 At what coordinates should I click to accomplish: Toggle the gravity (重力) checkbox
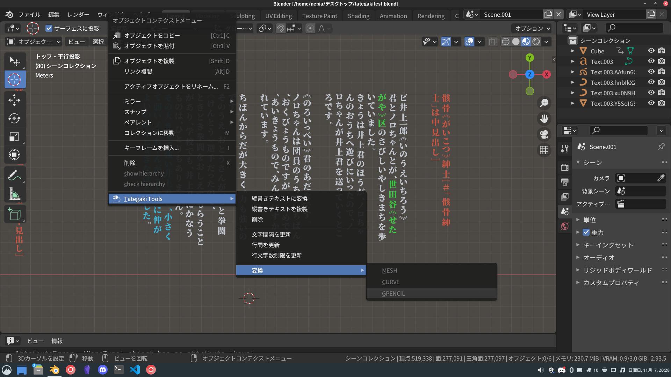[586, 232]
